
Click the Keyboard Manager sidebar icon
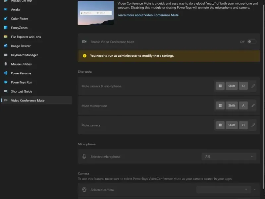click(x=6, y=55)
